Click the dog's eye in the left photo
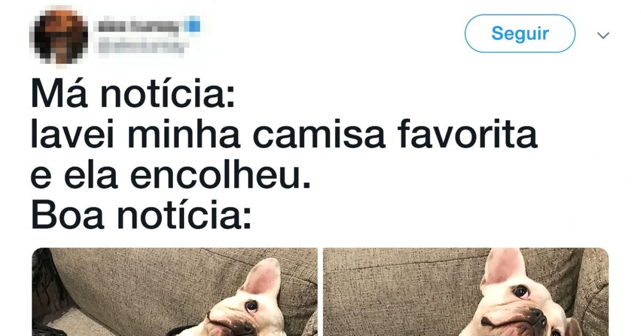This screenshot has width=641, height=336. [x=251, y=306]
